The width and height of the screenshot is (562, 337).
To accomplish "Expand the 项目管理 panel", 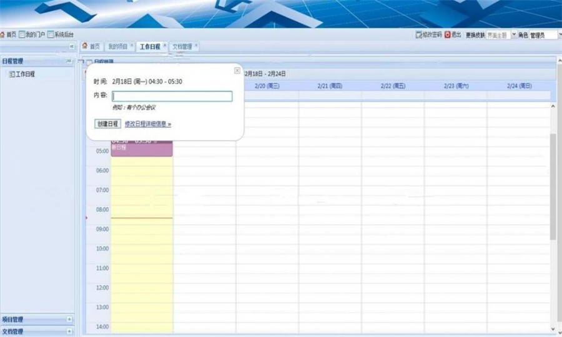I will click(69, 320).
